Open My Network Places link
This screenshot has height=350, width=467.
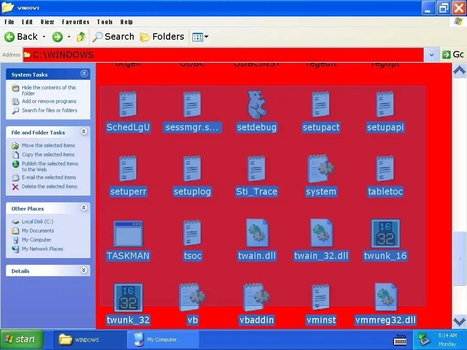coord(42,249)
